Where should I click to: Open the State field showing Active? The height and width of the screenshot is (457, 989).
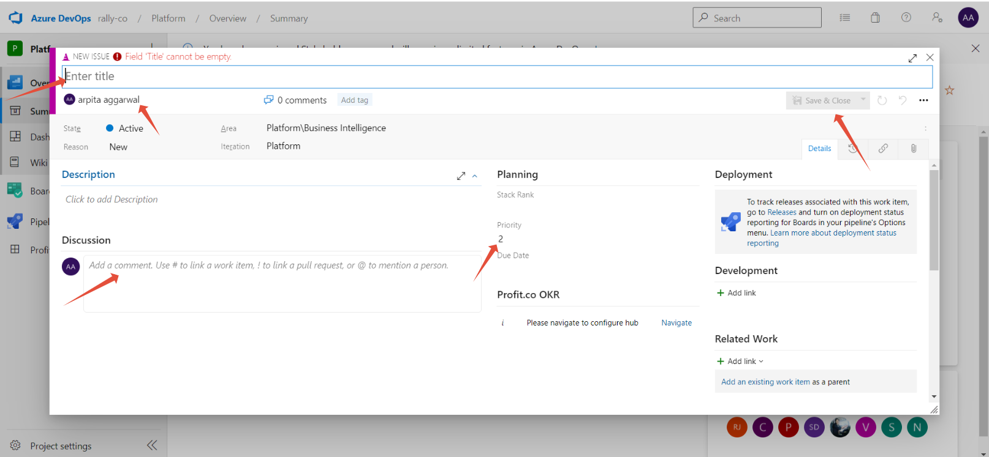tap(125, 128)
